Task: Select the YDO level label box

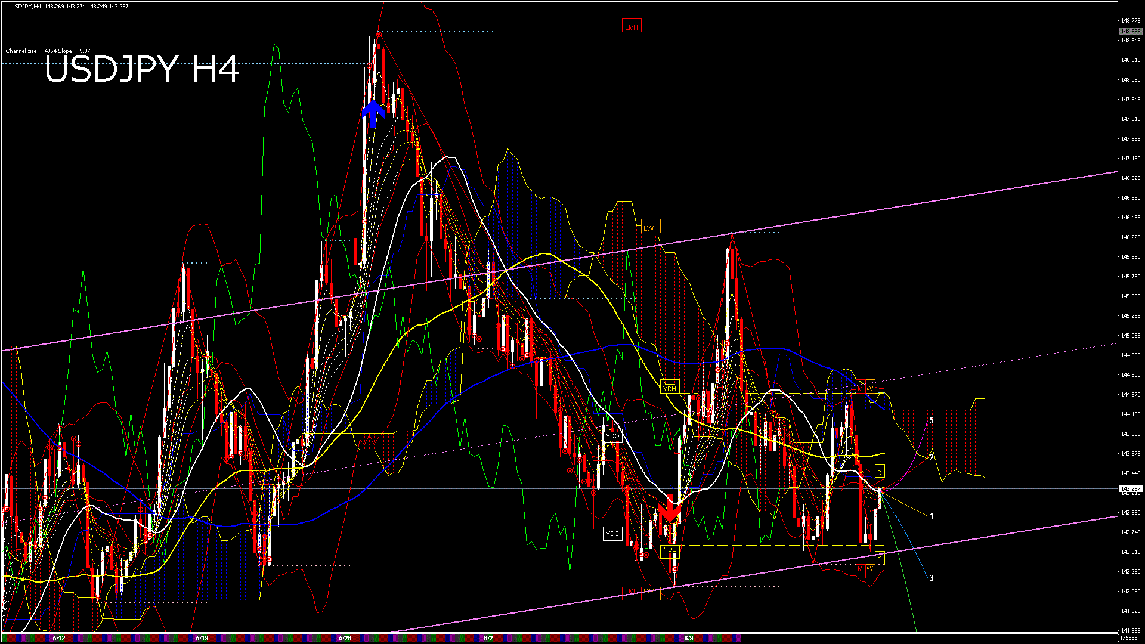Action: pyautogui.click(x=612, y=436)
